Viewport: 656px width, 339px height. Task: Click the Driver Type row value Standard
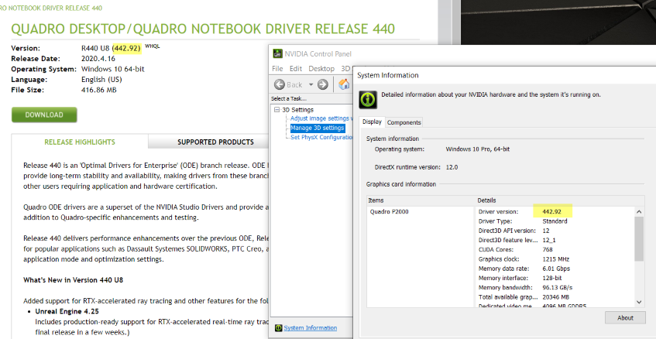coord(555,221)
